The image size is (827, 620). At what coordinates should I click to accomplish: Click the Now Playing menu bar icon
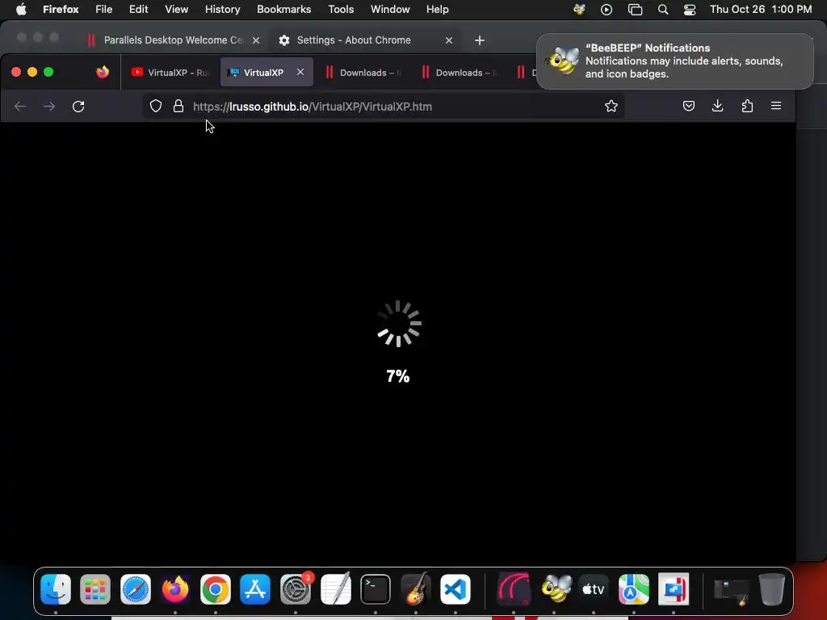click(607, 10)
